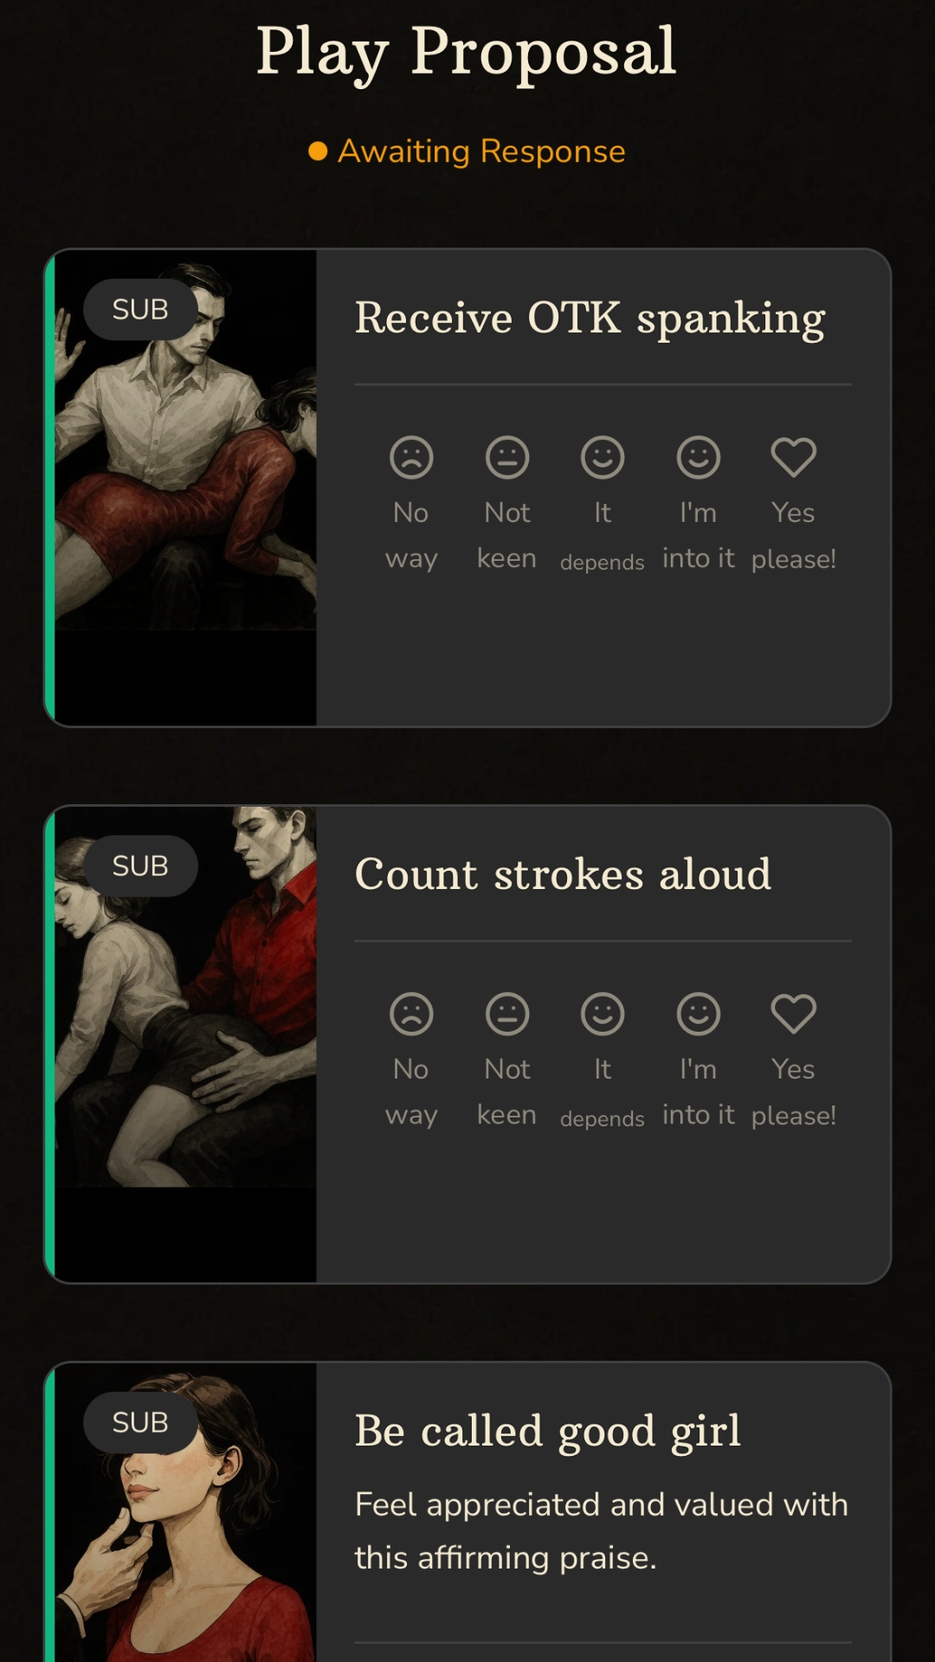The image size is (935, 1662).
Task: Select sad face 'No way' for OTK spanking
Action: 411,457
